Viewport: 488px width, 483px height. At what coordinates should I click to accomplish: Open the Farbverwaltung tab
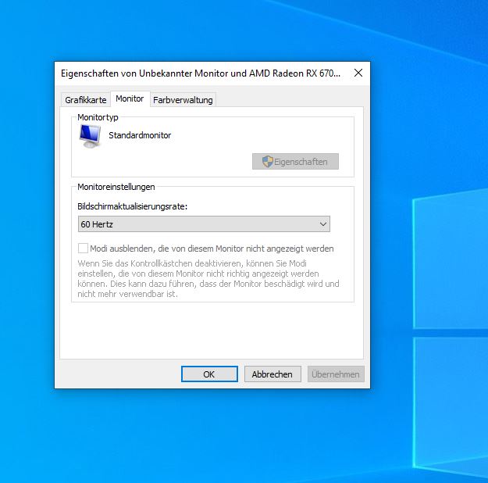pyautogui.click(x=183, y=100)
